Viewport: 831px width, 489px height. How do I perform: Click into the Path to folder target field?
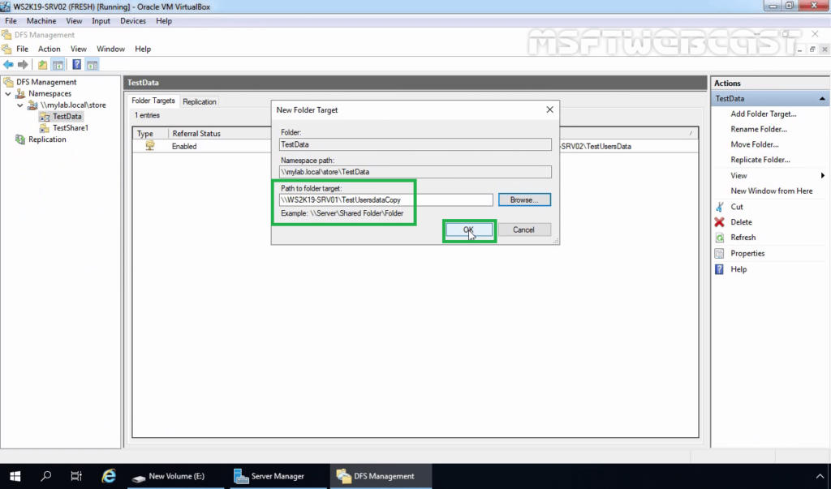(x=385, y=199)
